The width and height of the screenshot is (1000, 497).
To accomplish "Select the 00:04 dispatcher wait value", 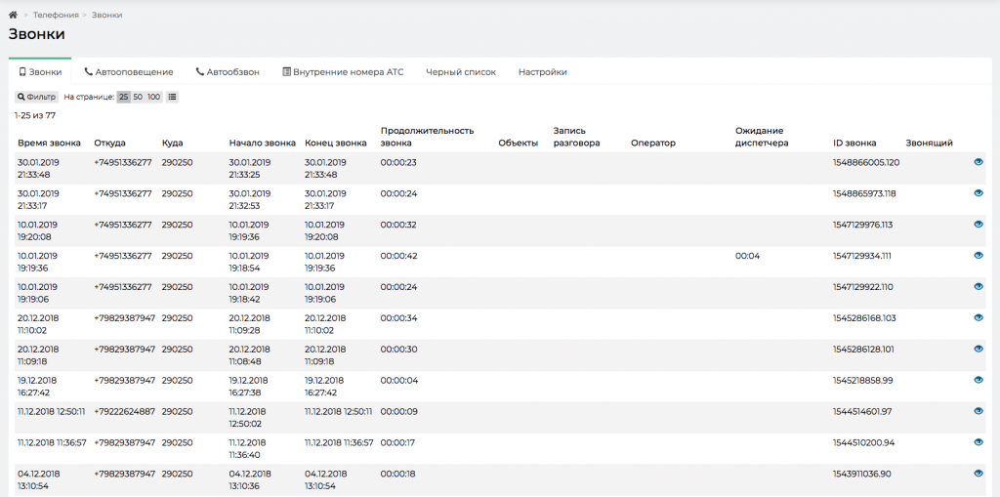I will pyautogui.click(x=747, y=256).
